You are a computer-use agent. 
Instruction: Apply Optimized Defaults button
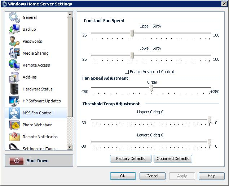click(173, 158)
